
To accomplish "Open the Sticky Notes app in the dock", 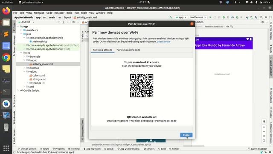I will coord(6,69).
